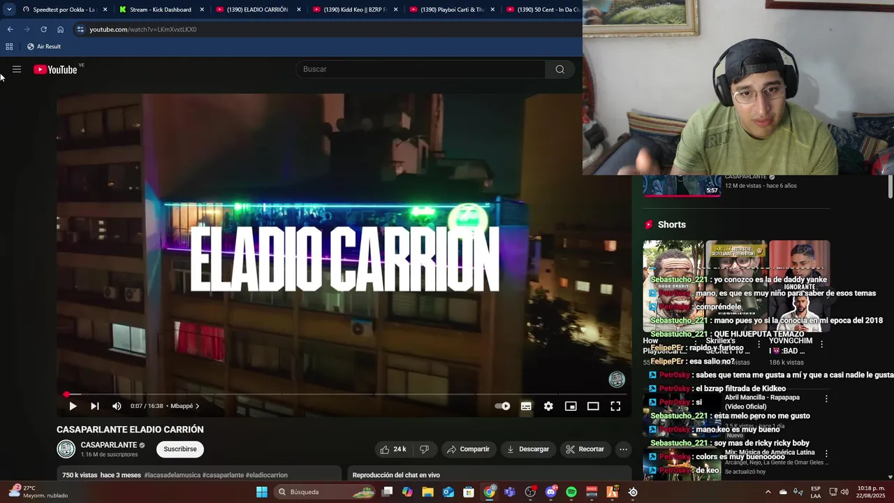Switch to miniplayer mode
894x503 pixels.
coord(571,406)
